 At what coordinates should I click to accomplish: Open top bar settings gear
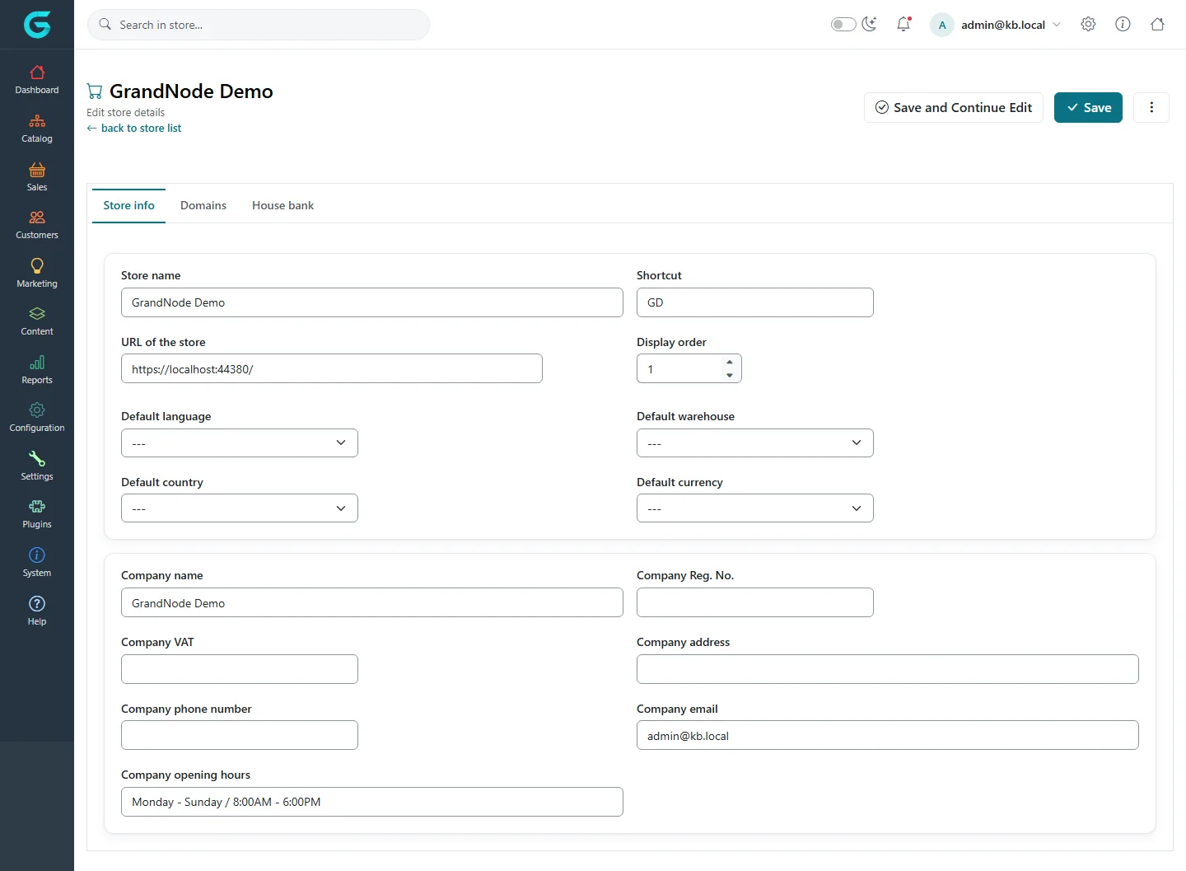click(x=1088, y=24)
